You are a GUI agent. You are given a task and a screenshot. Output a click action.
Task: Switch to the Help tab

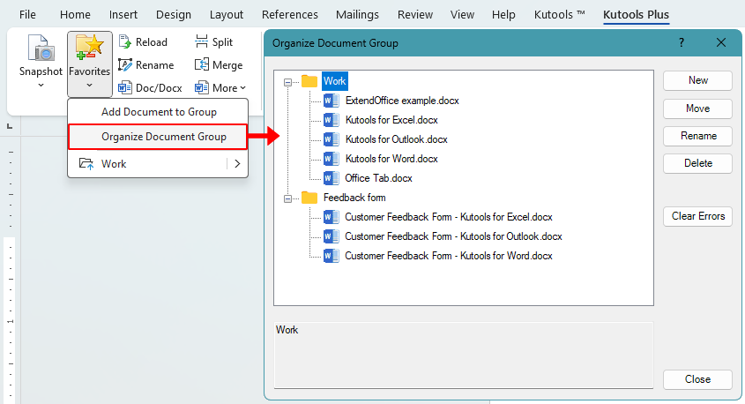point(503,15)
